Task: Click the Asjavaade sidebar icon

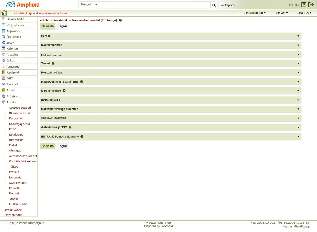Action: coord(3,31)
